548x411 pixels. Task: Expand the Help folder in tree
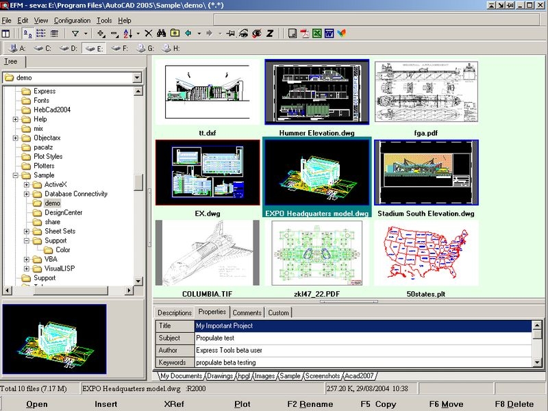[x=15, y=119]
